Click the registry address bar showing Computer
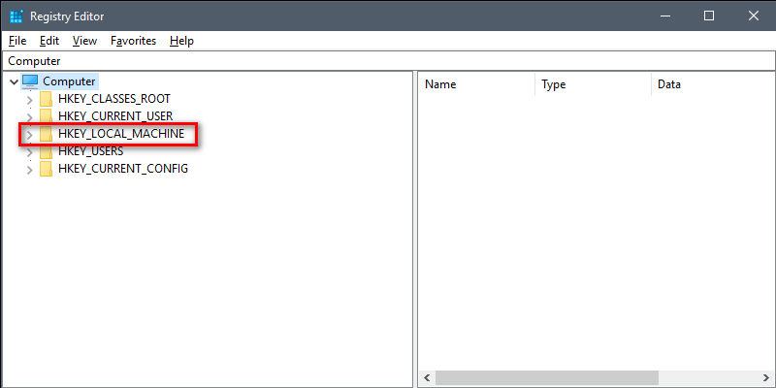This screenshot has width=776, height=388. click(388, 61)
